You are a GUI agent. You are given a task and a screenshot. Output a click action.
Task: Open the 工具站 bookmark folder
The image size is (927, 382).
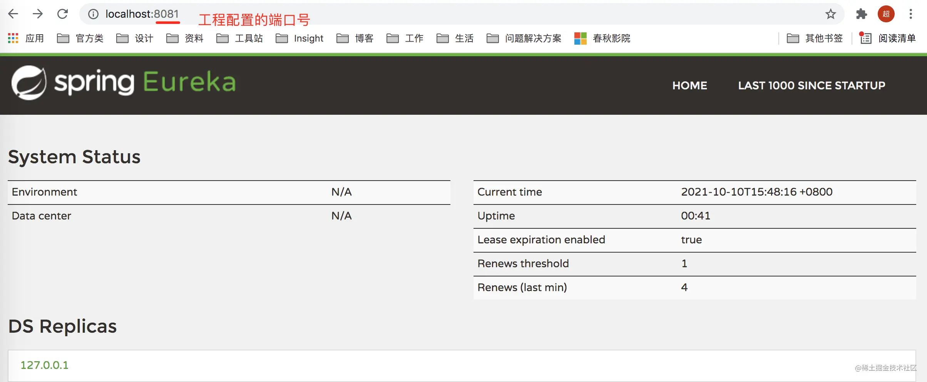(x=239, y=38)
